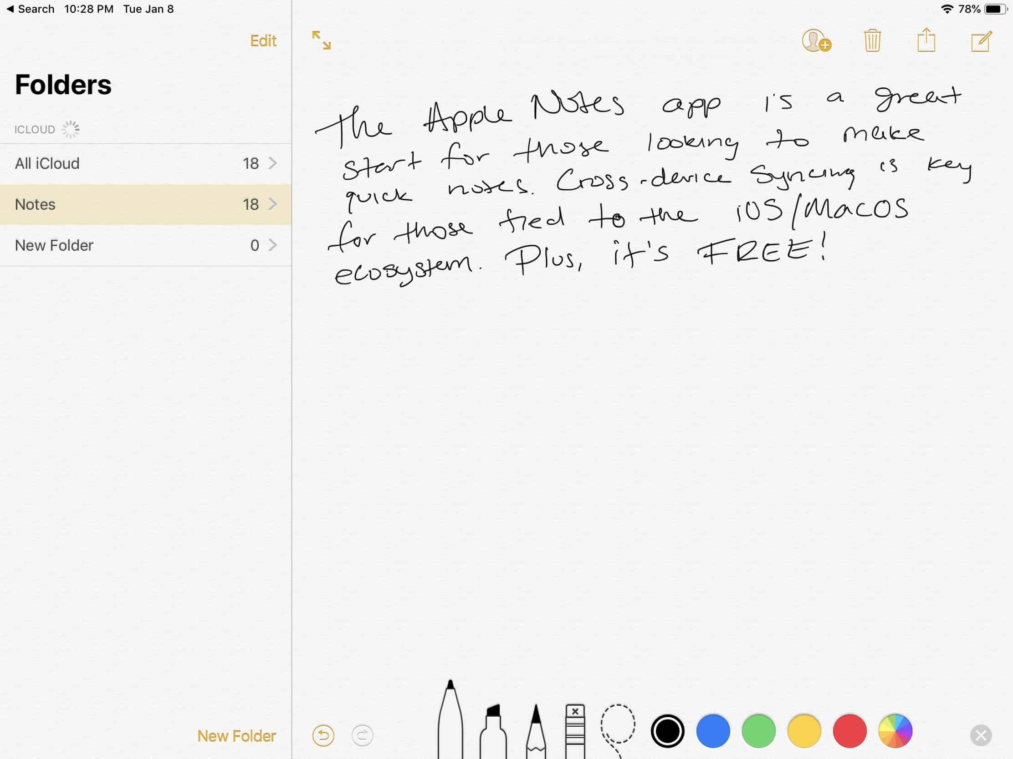1013x759 pixels.
Task: Expand the Notes folder chevron
Action: [273, 204]
